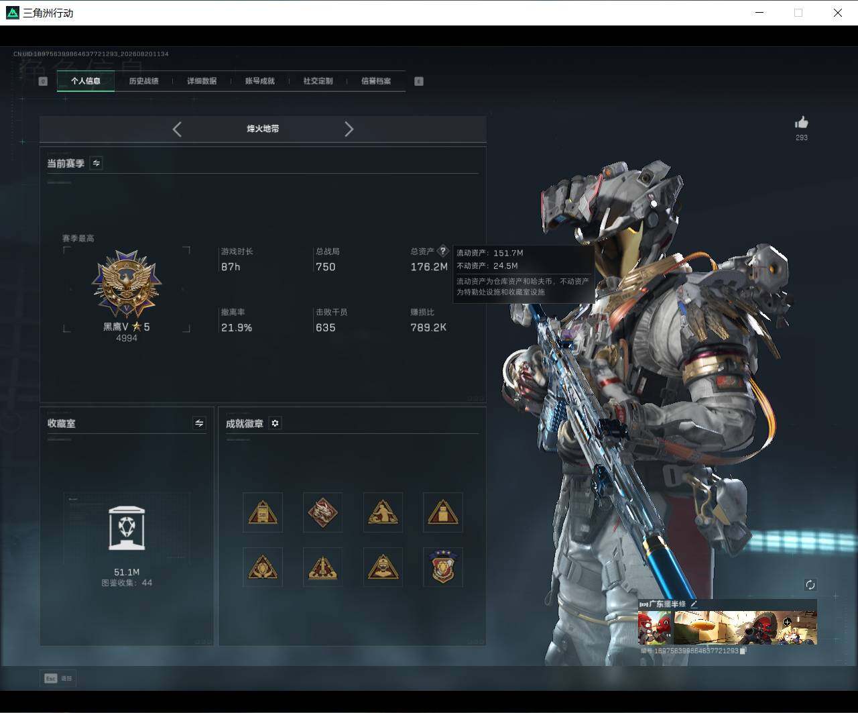Open badge settings gear beside 成就徽章
Image resolution: width=858 pixels, height=713 pixels.
pos(275,423)
